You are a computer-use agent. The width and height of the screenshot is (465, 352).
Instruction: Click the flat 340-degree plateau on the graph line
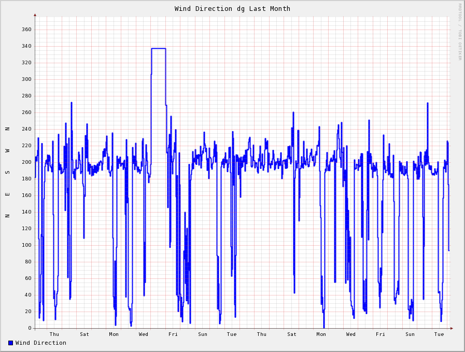pos(159,49)
